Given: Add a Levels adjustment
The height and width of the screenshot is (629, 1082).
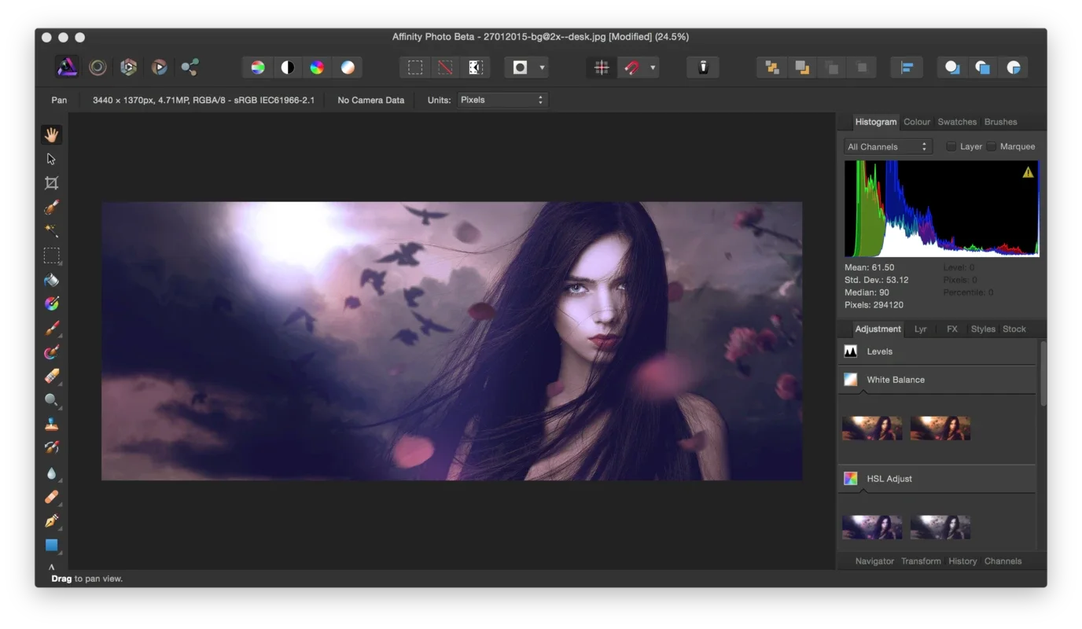Looking at the screenshot, I should click(x=937, y=351).
